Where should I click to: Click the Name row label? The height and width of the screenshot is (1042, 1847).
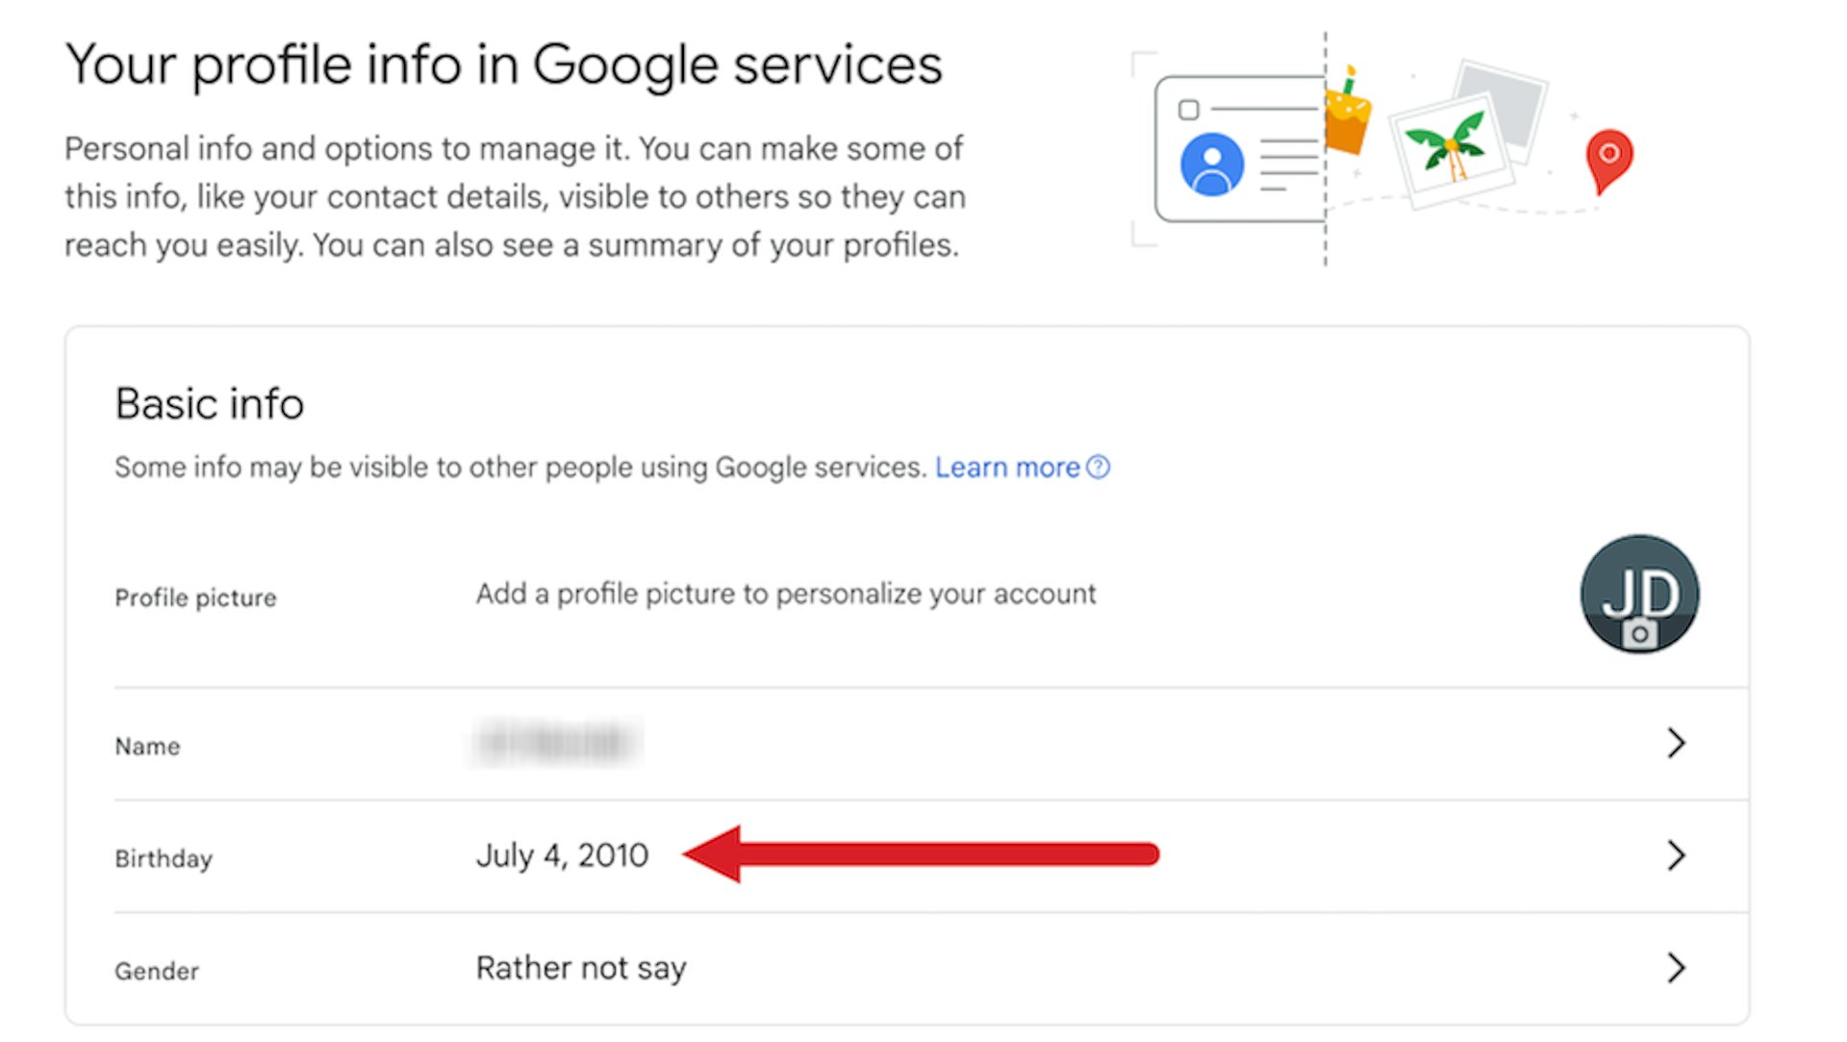point(147,747)
